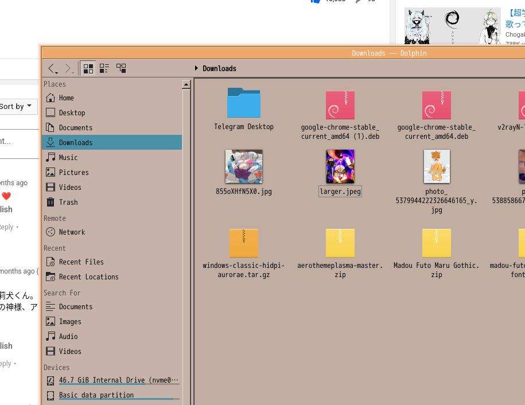The height and width of the screenshot is (405, 525).
Task: Select Downloads in Places panel
Action: tap(112, 143)
